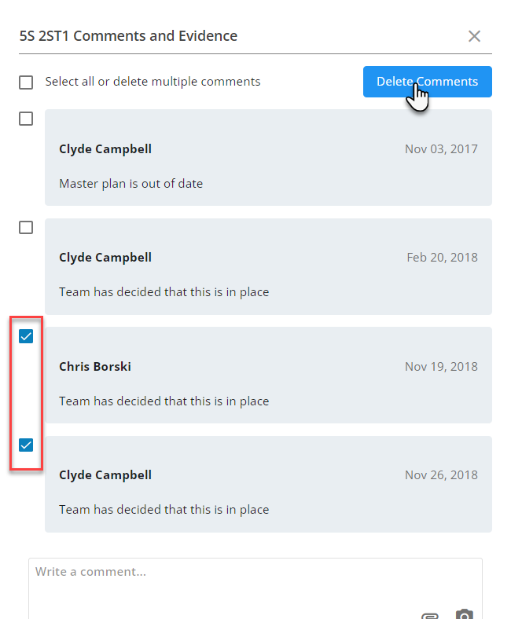Click the Nov 26, 2018 comment text
The width and height of the screenshot is (511, 619).
[164, 510]
